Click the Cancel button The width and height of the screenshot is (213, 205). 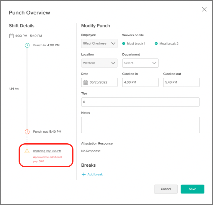coord(166,189)
